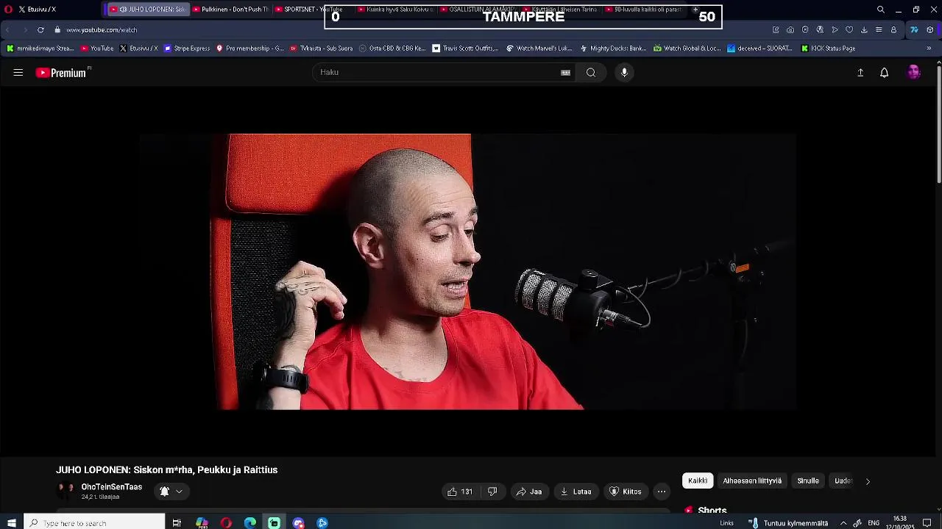The image size is (942, 529).
Task: Click the www.youtube.com/watch address bar
Action: [102, 30]
